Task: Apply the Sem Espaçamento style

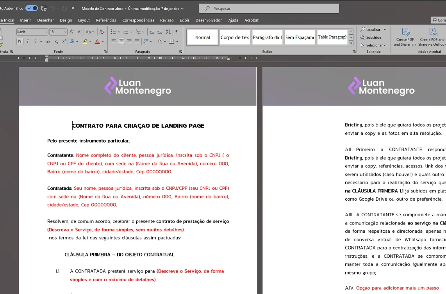Action: pos(300,37)
